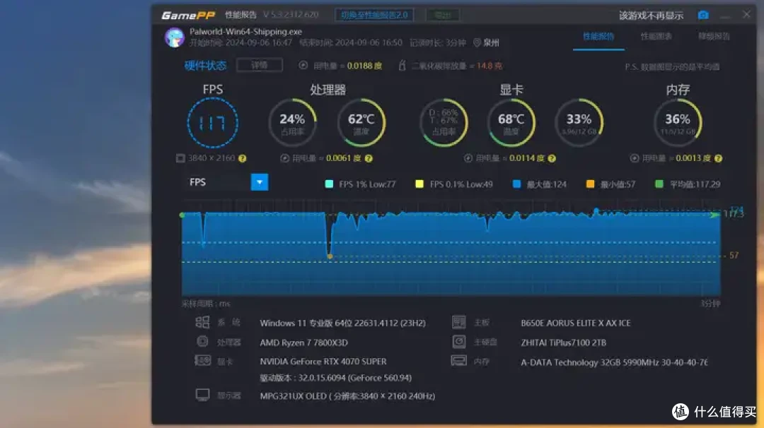This screenshot has height=428, width=764.
Task: Click the system icon beside Windows 11 row
Action: click(202, 322)
